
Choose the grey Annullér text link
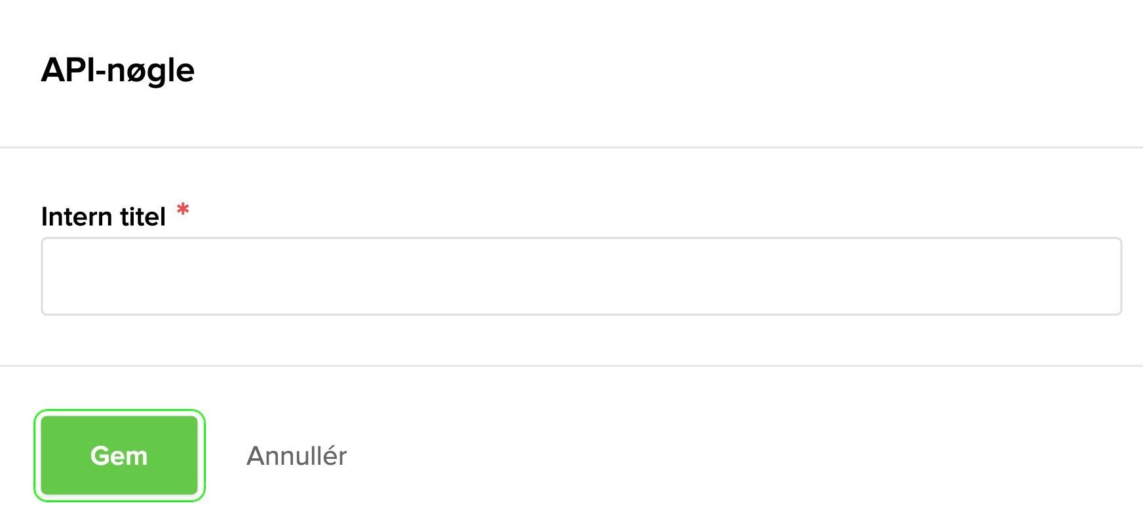296,456
